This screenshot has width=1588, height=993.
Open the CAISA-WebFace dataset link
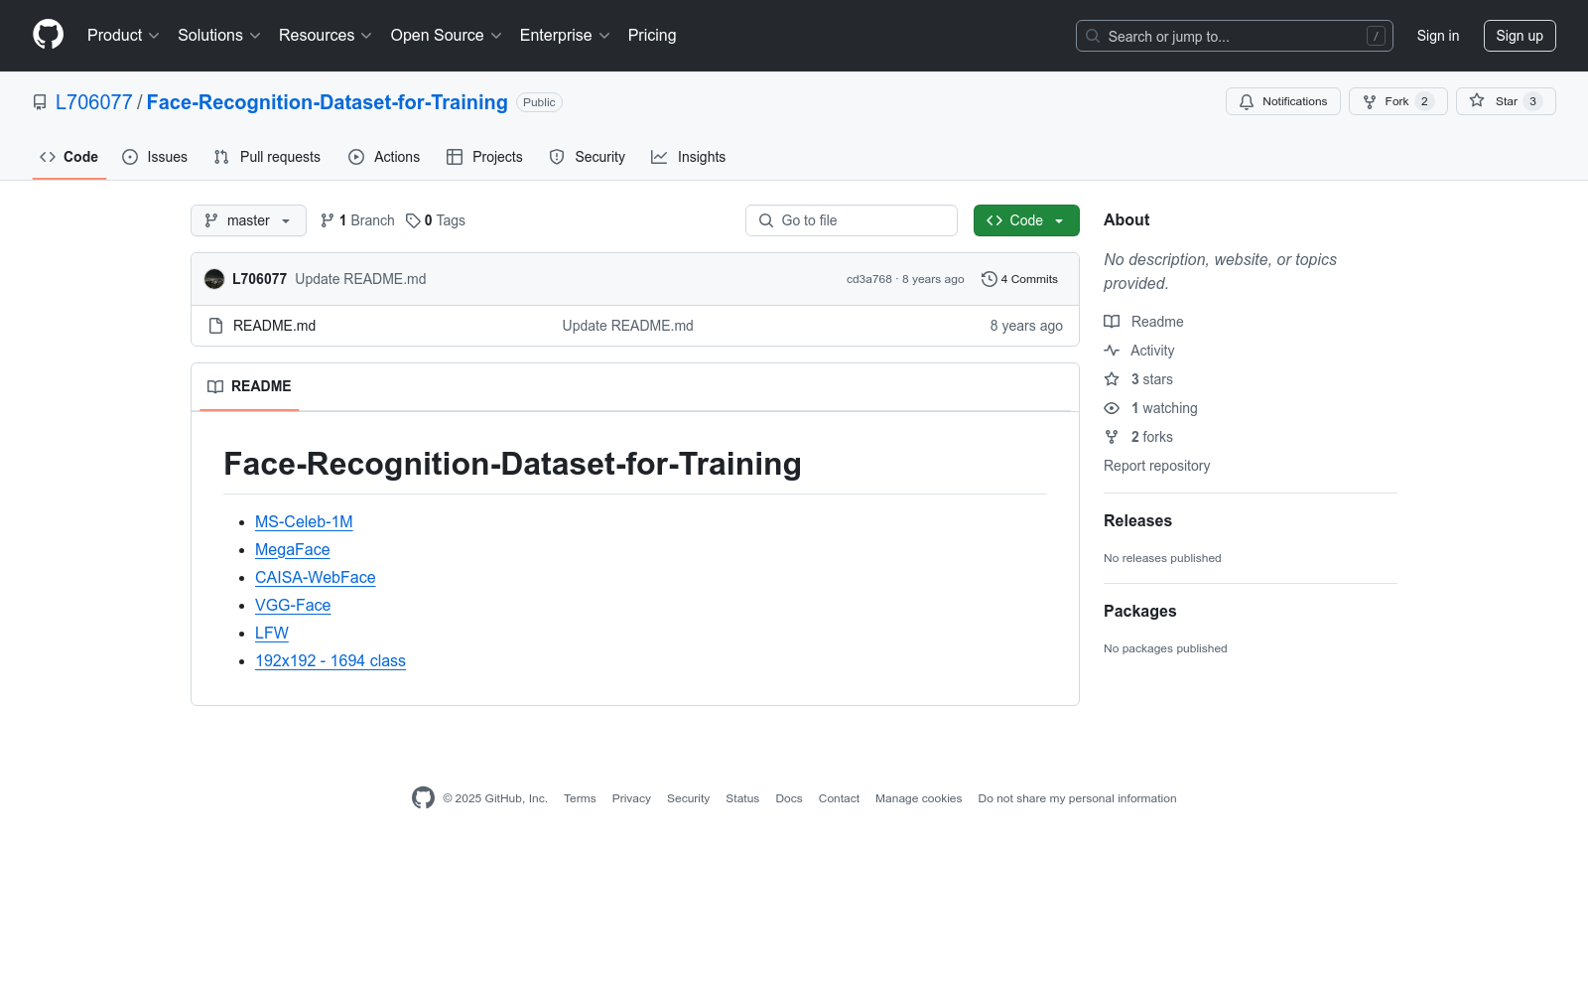(316, 578)
